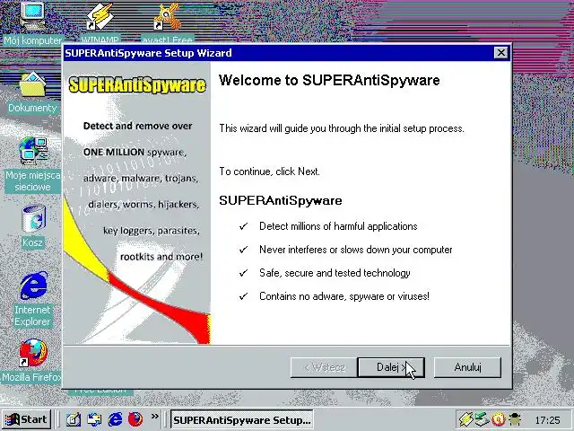Click 'Welcome to SUPERAntiSpyware' heading
This screenshot has height=431, width=574.
(329, 80)
